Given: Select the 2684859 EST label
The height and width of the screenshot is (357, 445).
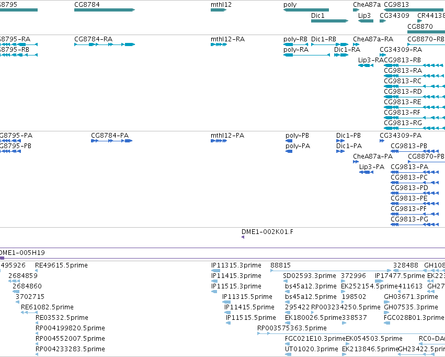Looking at the screenshot, I should [x=22, y=276].
